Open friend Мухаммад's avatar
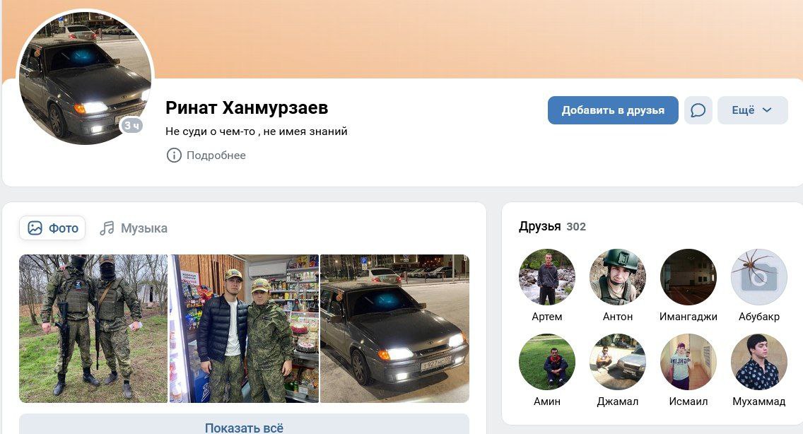Viewport: 803px width, 434px height. click(x=759, y=362)
